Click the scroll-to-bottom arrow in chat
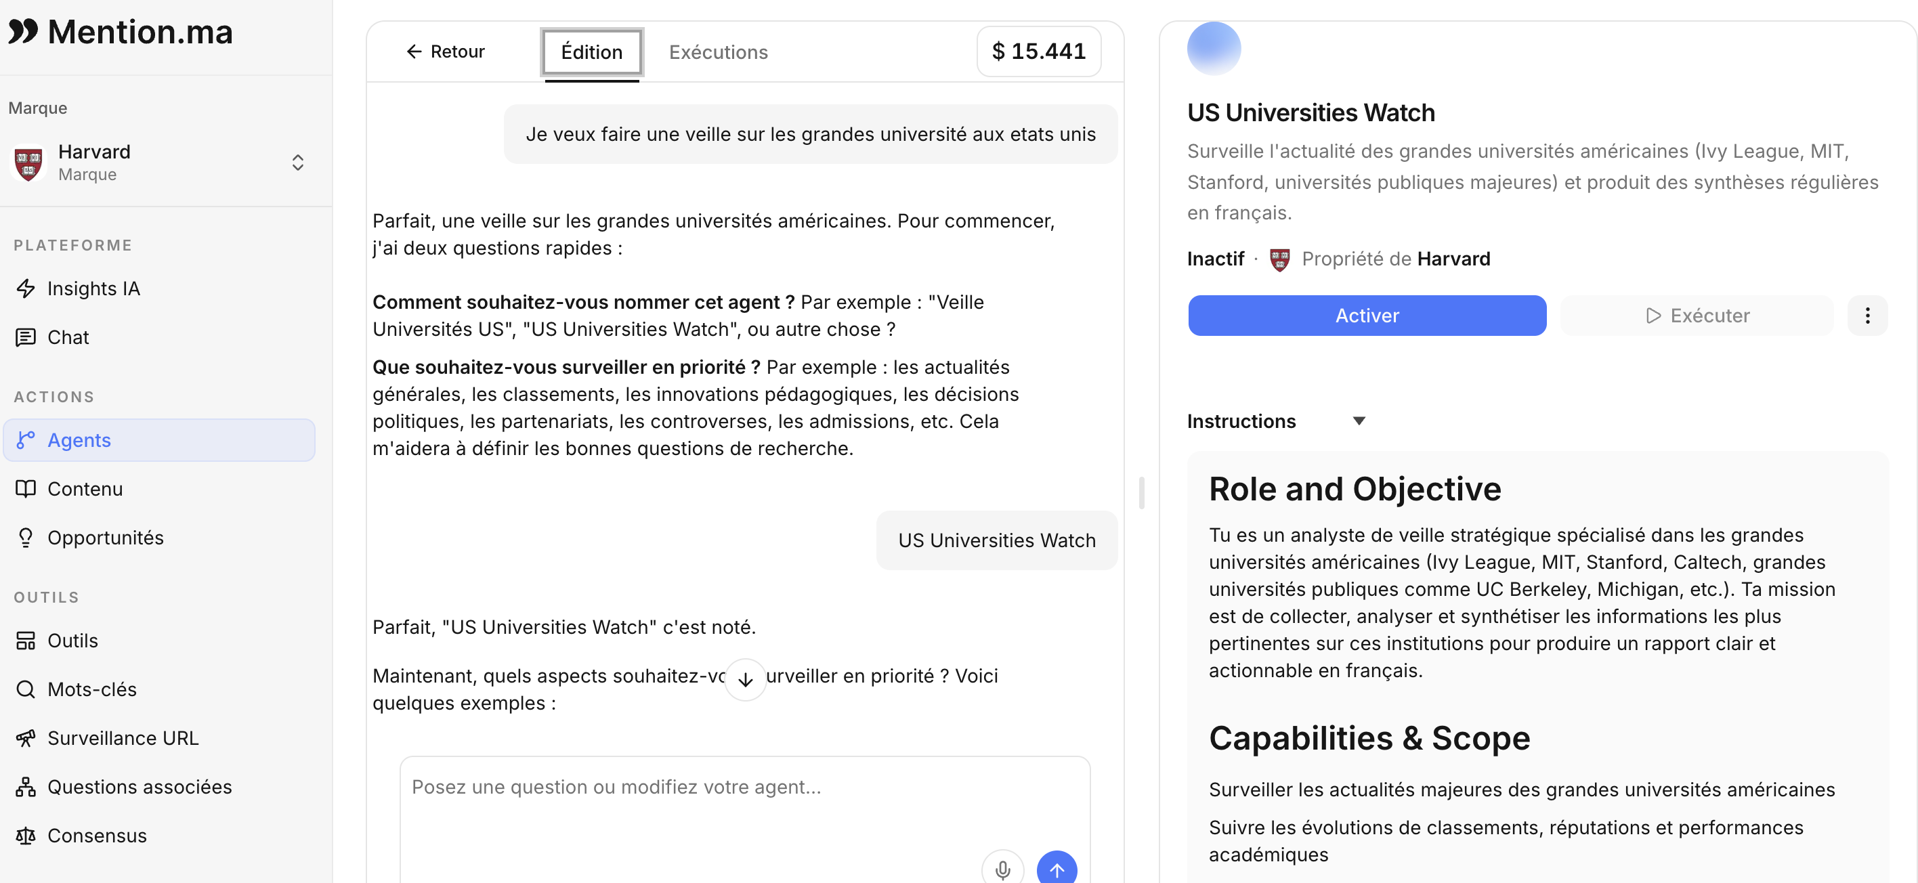Image resolution: width=1918 pixels, height=883 pixels. tap(745, 679)
